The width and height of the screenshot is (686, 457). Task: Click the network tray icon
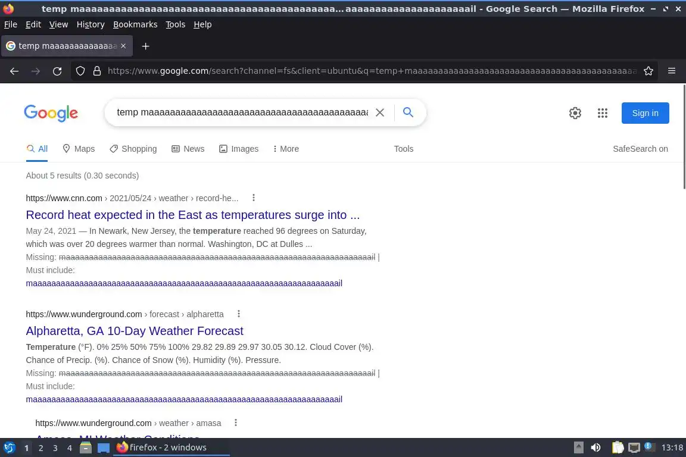click(634, 447)
